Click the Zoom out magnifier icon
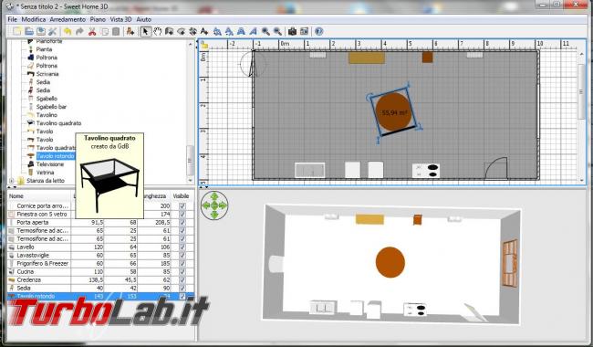The width and height of the screenshot is (593, 347). coord(277,31)
